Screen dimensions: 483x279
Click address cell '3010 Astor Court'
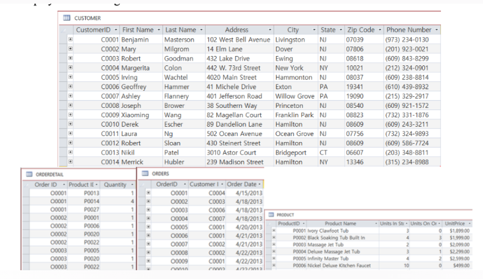click(239, 152)
